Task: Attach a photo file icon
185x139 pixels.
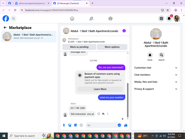Action: [70, 125]
